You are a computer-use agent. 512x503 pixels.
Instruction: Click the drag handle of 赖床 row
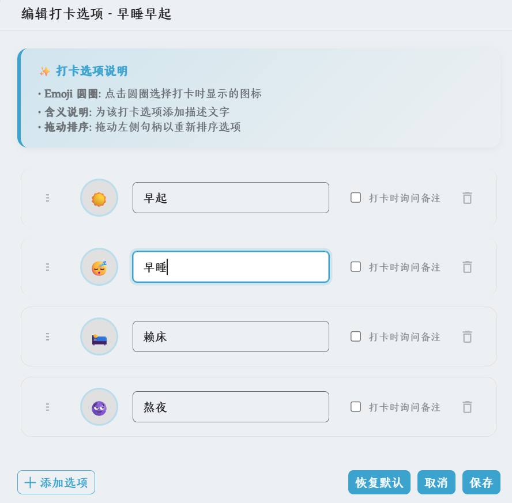tap(47, 336)
